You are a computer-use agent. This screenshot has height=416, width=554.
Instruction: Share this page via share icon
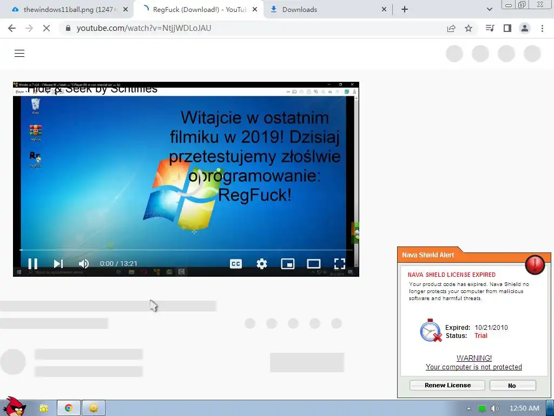[x=451, y=28]
